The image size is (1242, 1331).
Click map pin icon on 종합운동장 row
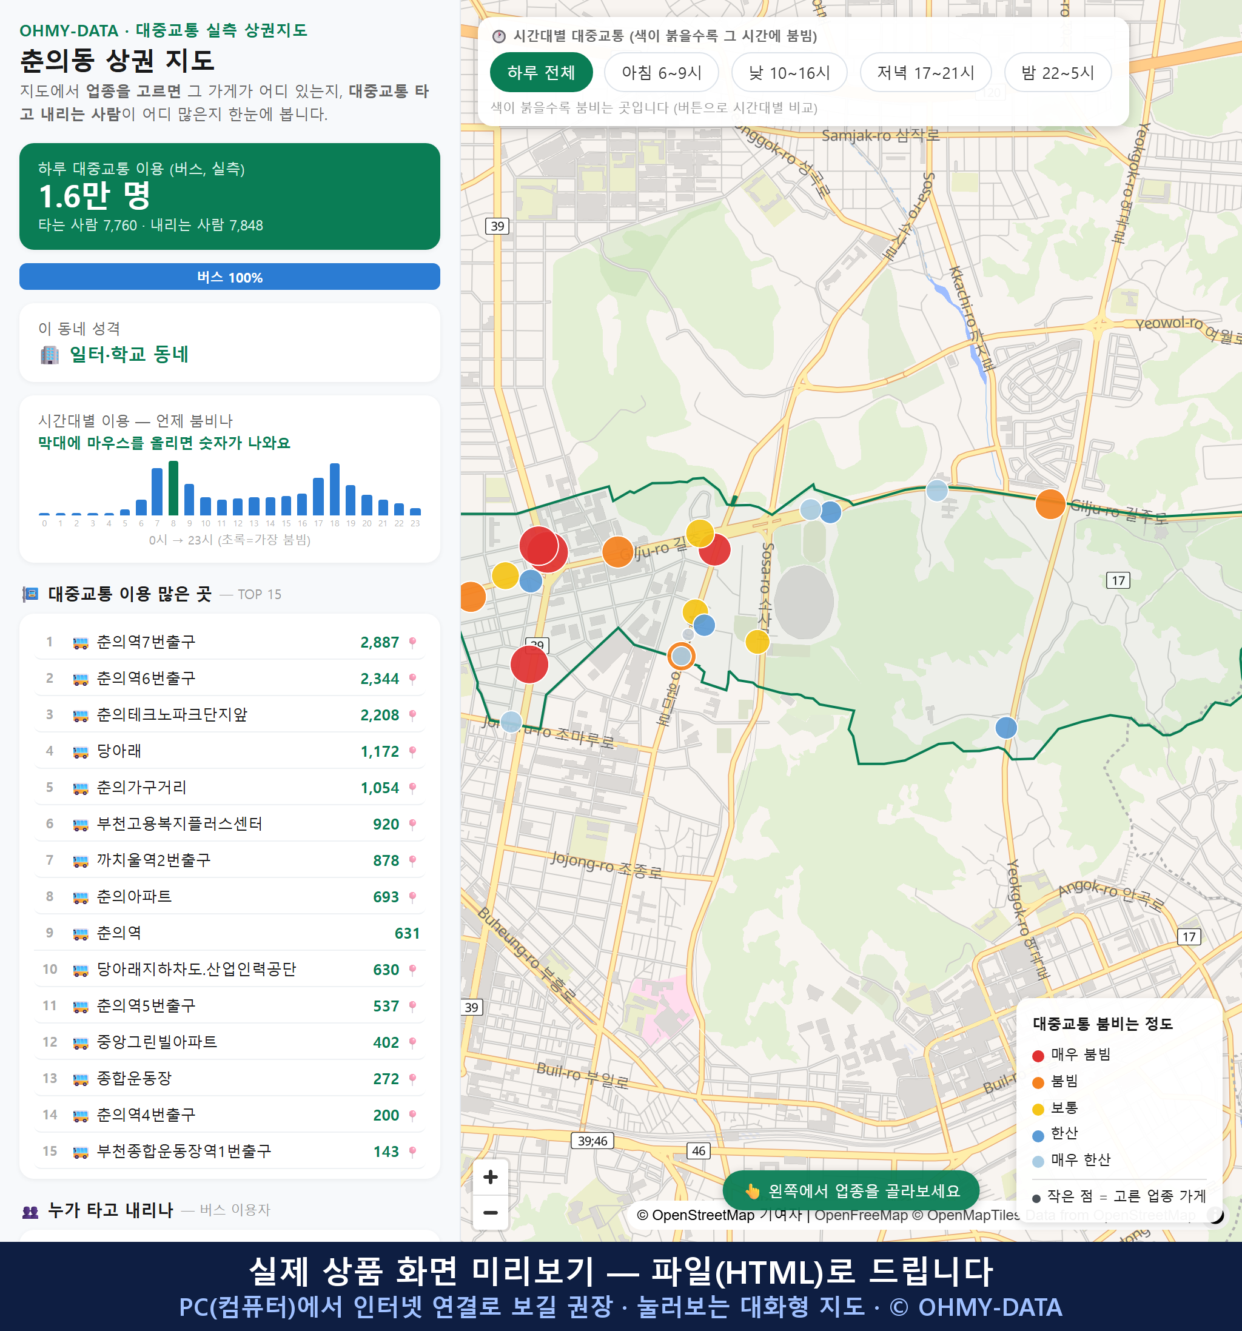coord(412,1079)
